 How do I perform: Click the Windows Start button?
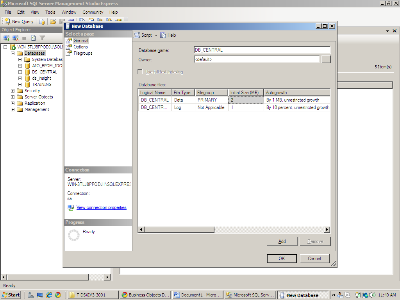(11, 295)
